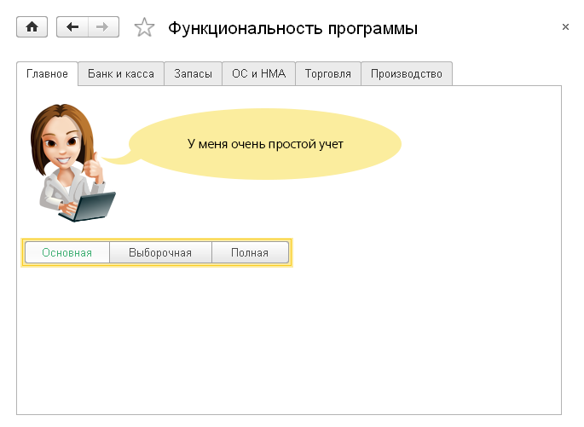Click the blank area below the mode buttons
584x427 pixels.
pos(289,341)
